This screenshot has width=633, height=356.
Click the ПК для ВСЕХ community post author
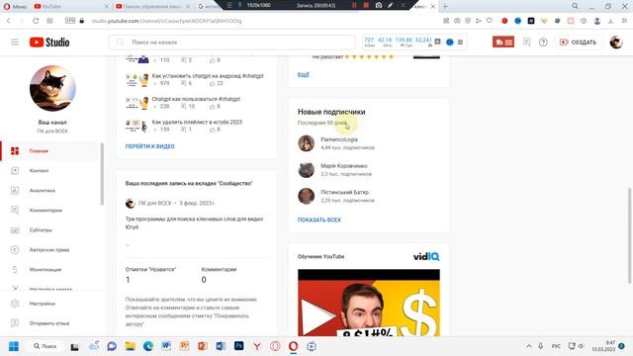tap(154, 203)
